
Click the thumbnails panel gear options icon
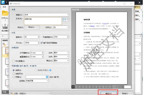(4, 44)
